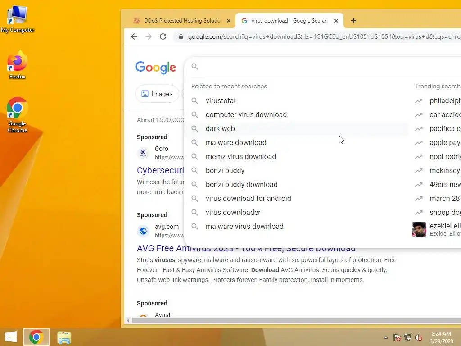
Task: Click trending arrow icon beside apple pay
Action: [x=419, y=143]
